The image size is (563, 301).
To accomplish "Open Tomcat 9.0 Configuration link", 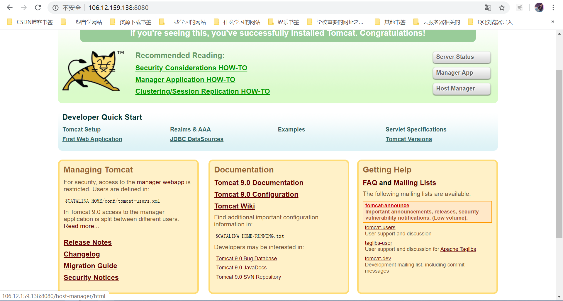I will click(x=256, y=194).
